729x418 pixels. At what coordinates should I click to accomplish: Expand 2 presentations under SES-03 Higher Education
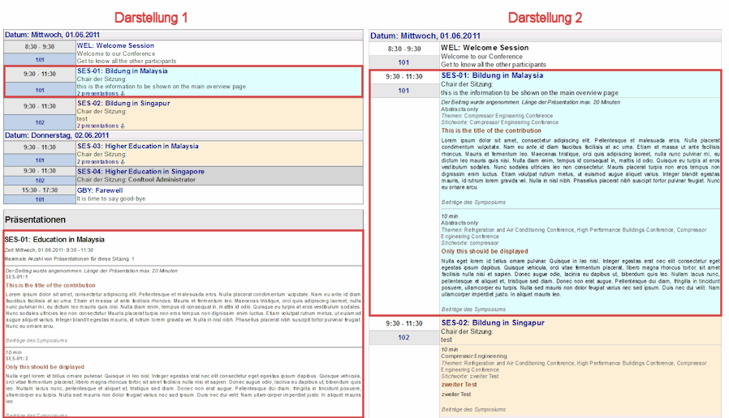point(101,161)
